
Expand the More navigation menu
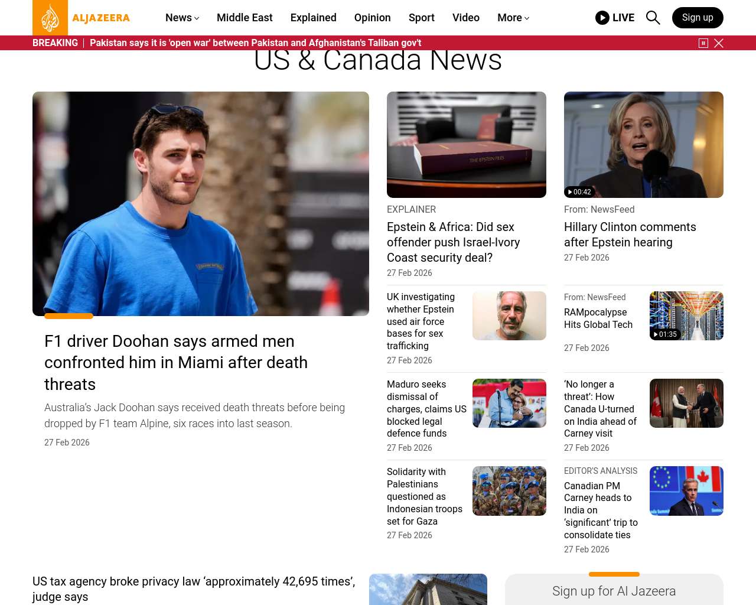513,18
